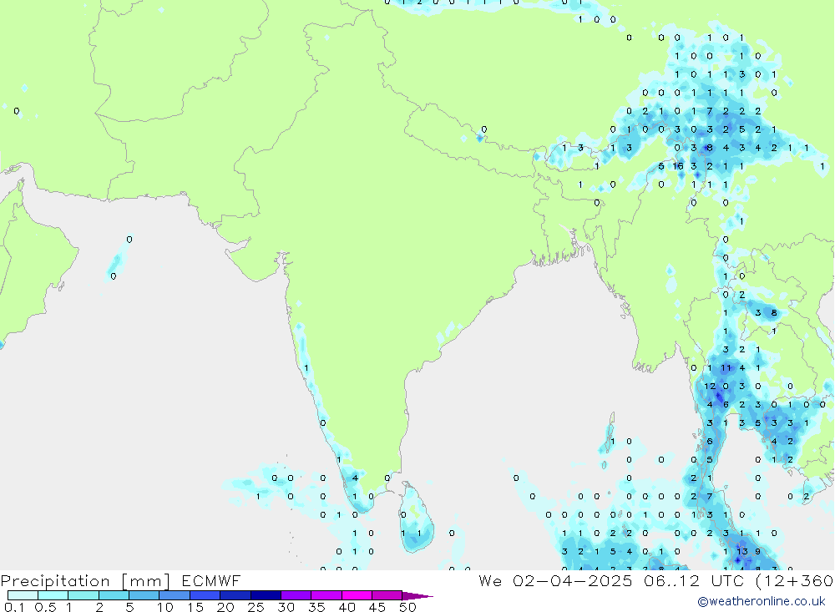The height and width of the screenshot is (612, 835).
Task: Click the legend value label '0.1'
Action: coord(14,607)
